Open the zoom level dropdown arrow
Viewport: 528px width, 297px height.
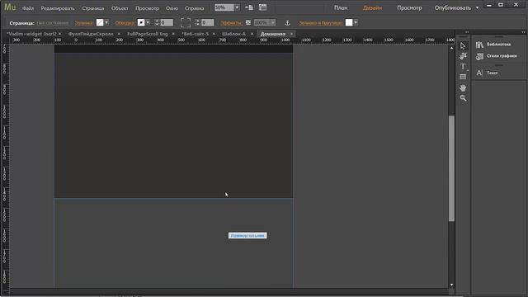pyautogui.click(x=237, y=7)
